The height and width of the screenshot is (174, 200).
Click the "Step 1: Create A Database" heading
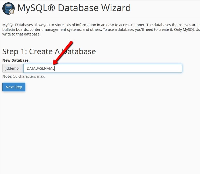49,51
